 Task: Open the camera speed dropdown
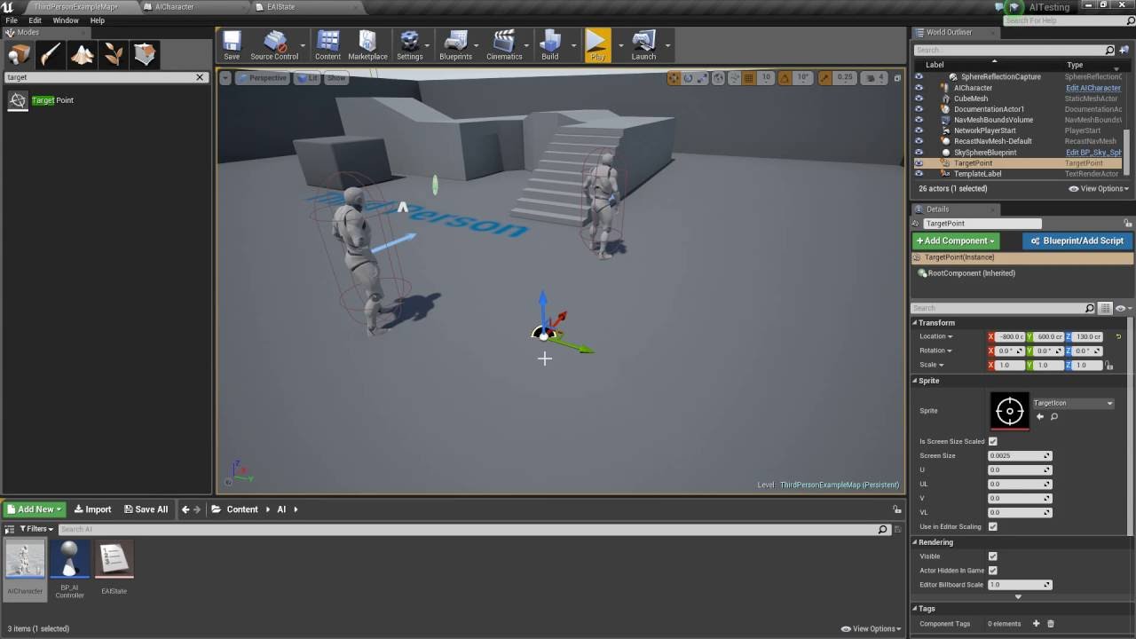pyautogui.click(x=875, y=78)
